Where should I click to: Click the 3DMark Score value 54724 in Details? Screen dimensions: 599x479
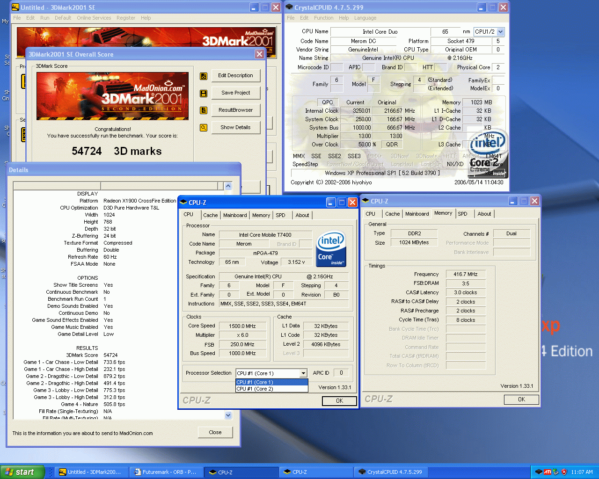pyautogui.click(x=110, y=355)
